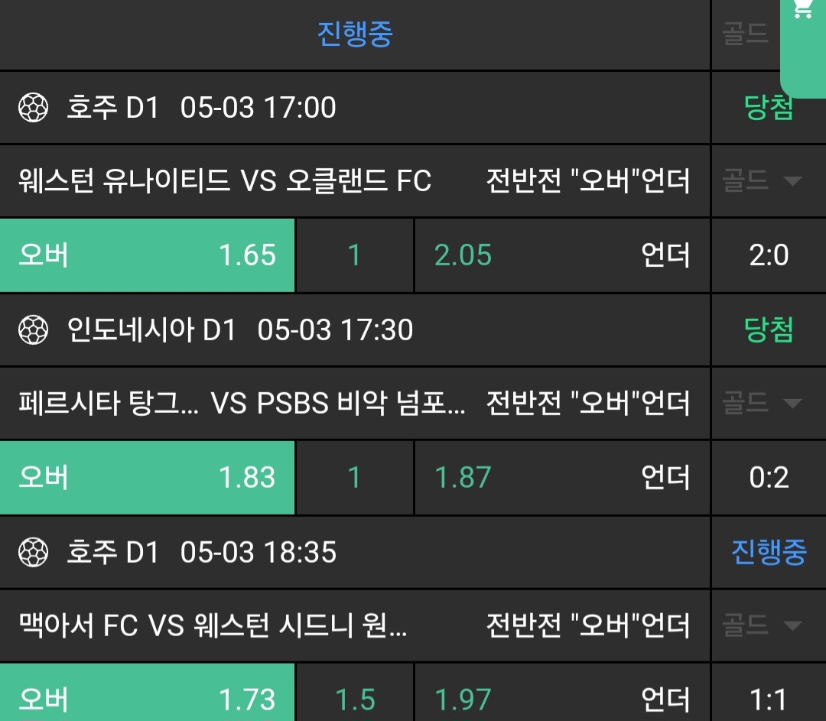Select the top 골드 tab
This screenshot has width=826, height=721.
click(x=746, y=34)
